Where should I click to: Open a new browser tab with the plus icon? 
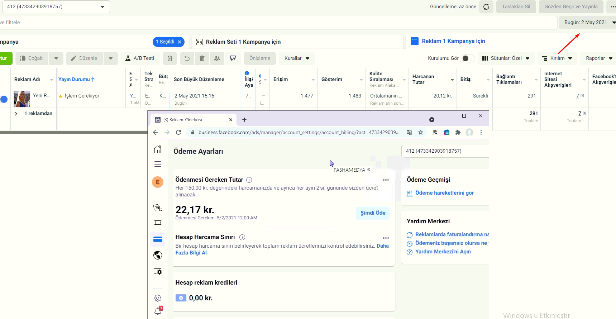click(x=244, y=120)
